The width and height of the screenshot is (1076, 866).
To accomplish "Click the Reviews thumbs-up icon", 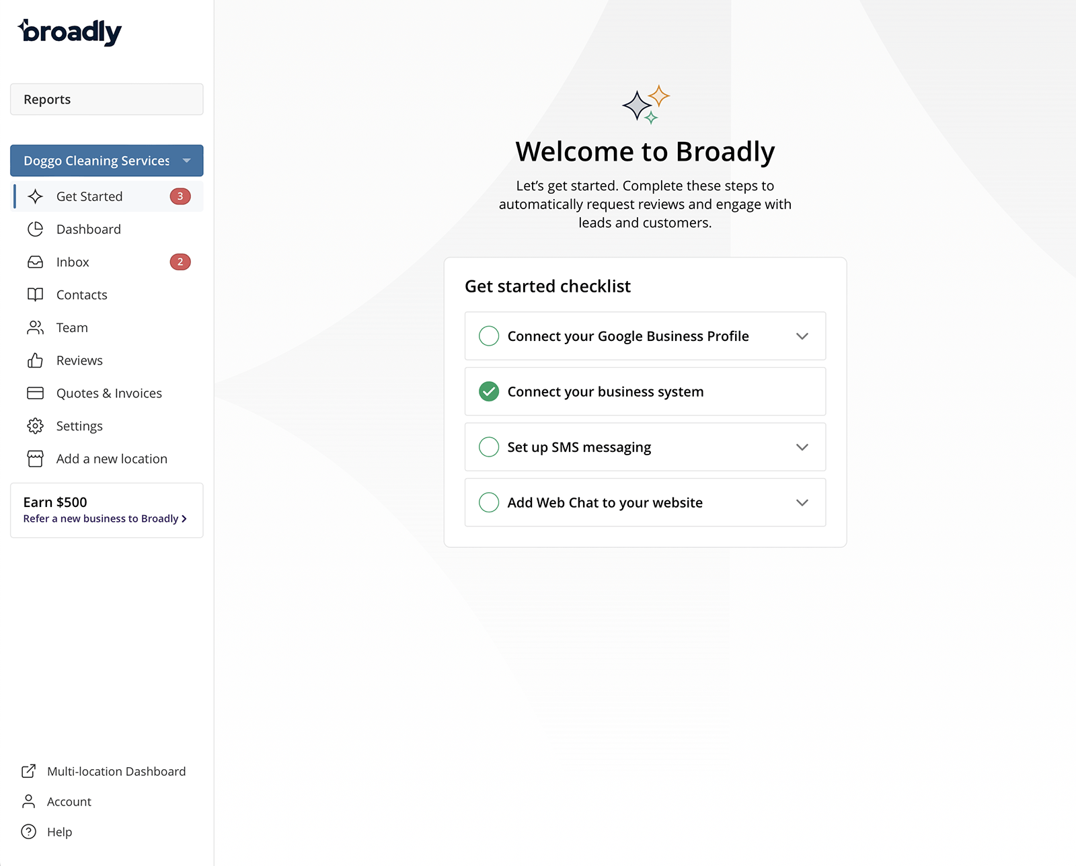I will (35, 360).
